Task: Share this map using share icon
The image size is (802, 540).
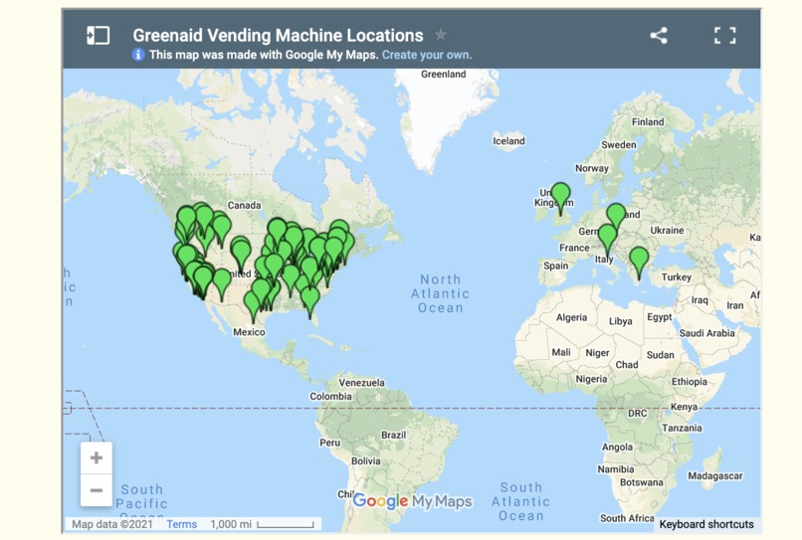Action: [659, 35]
